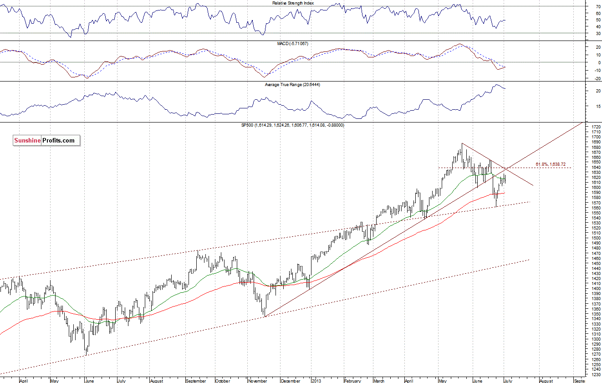Click the 1550 price axis value
This screenshot has width=602, height=383.
pos(595,213)
